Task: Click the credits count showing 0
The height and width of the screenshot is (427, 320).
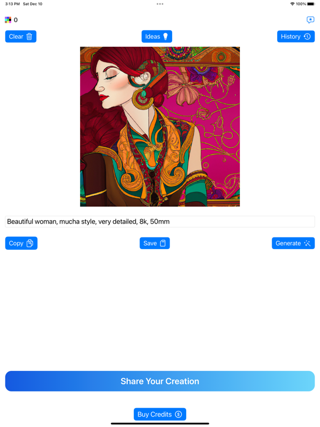Action: (16, 20)
